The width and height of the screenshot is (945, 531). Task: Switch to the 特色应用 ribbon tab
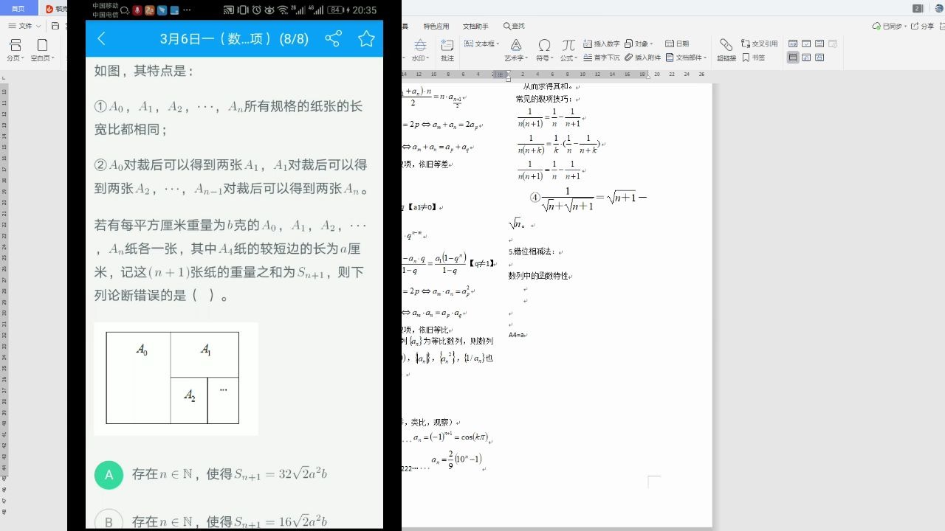pyautogui.click(x=436, y=26)
